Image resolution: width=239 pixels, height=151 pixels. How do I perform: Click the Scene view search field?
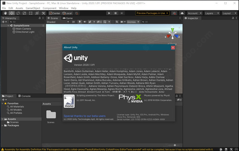point(161,22)
